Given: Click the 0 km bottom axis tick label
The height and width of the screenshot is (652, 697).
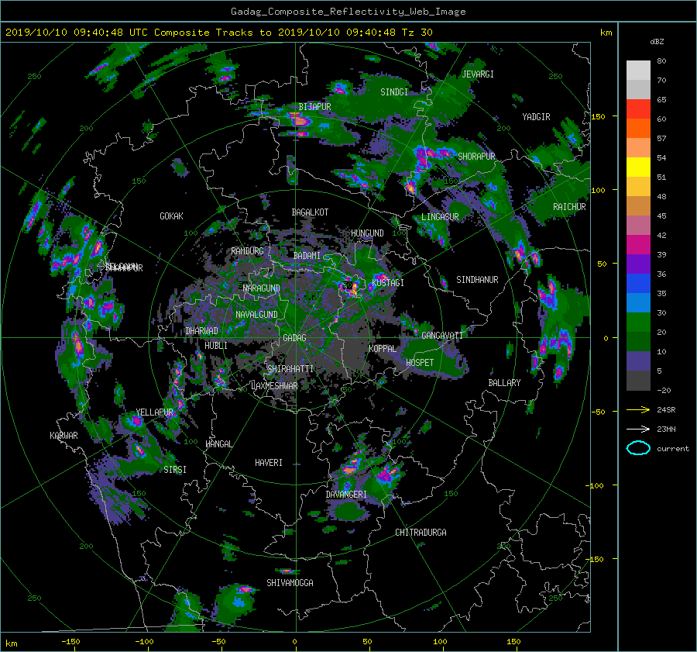Looking at the screenshot, I should coord(294,642).
